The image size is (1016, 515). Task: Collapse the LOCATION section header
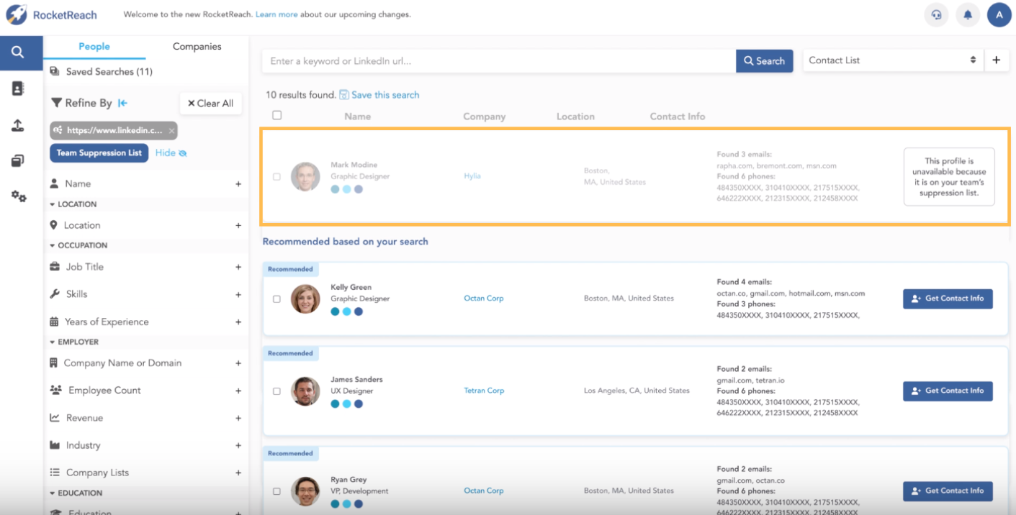pos(73,204)
